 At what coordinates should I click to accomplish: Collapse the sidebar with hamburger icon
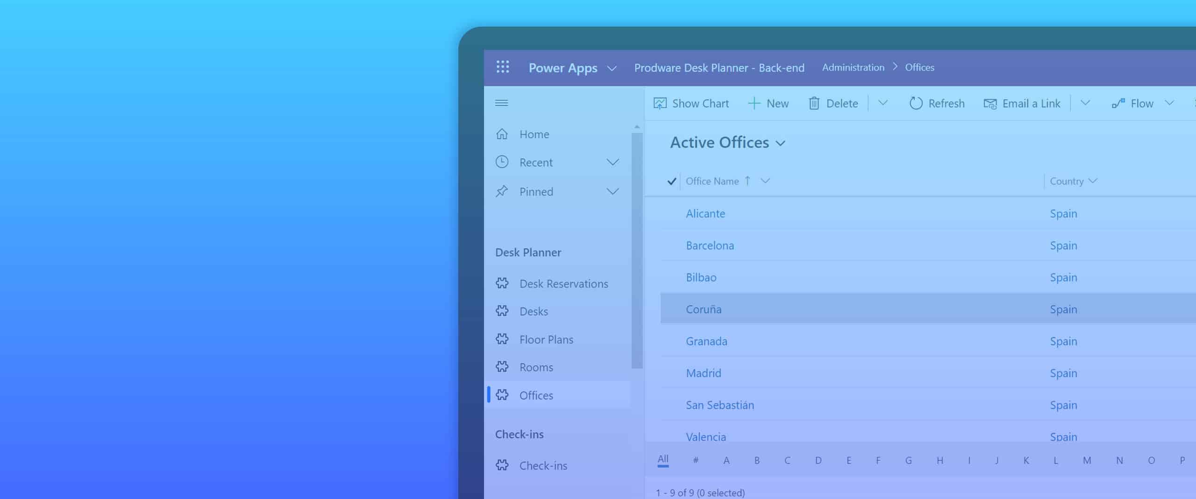[502, 103]
